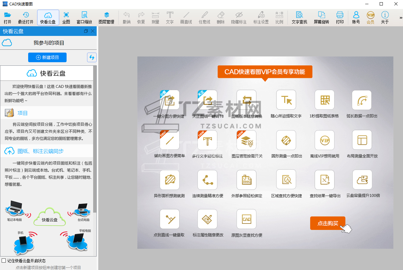Open the 账号 account menu
The height and width of the screenshot is (270, 403).
356,18
